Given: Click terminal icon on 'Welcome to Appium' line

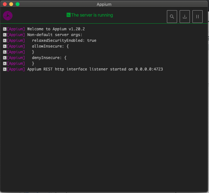Looking at the screenshot, I should click(x=5, y=29).
